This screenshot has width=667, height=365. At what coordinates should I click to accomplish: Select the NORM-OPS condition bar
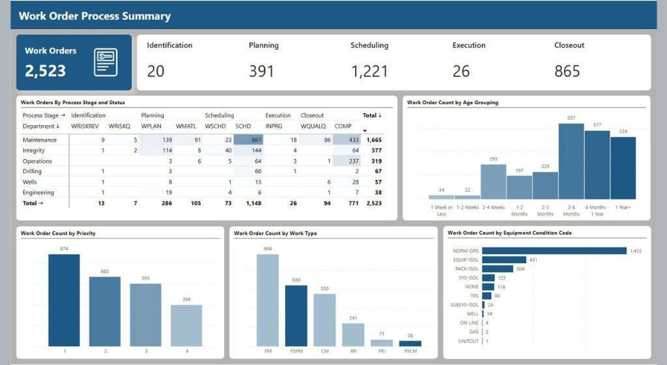click(554, 251)
